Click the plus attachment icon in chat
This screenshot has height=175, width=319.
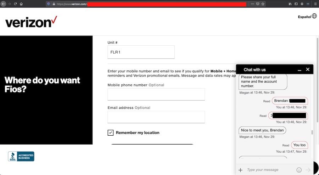(x=241, y=170)
